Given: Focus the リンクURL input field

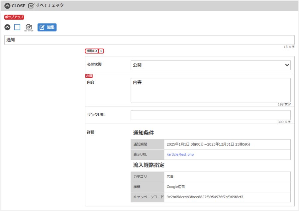Looking at the screenshot, I should [211, 115].
